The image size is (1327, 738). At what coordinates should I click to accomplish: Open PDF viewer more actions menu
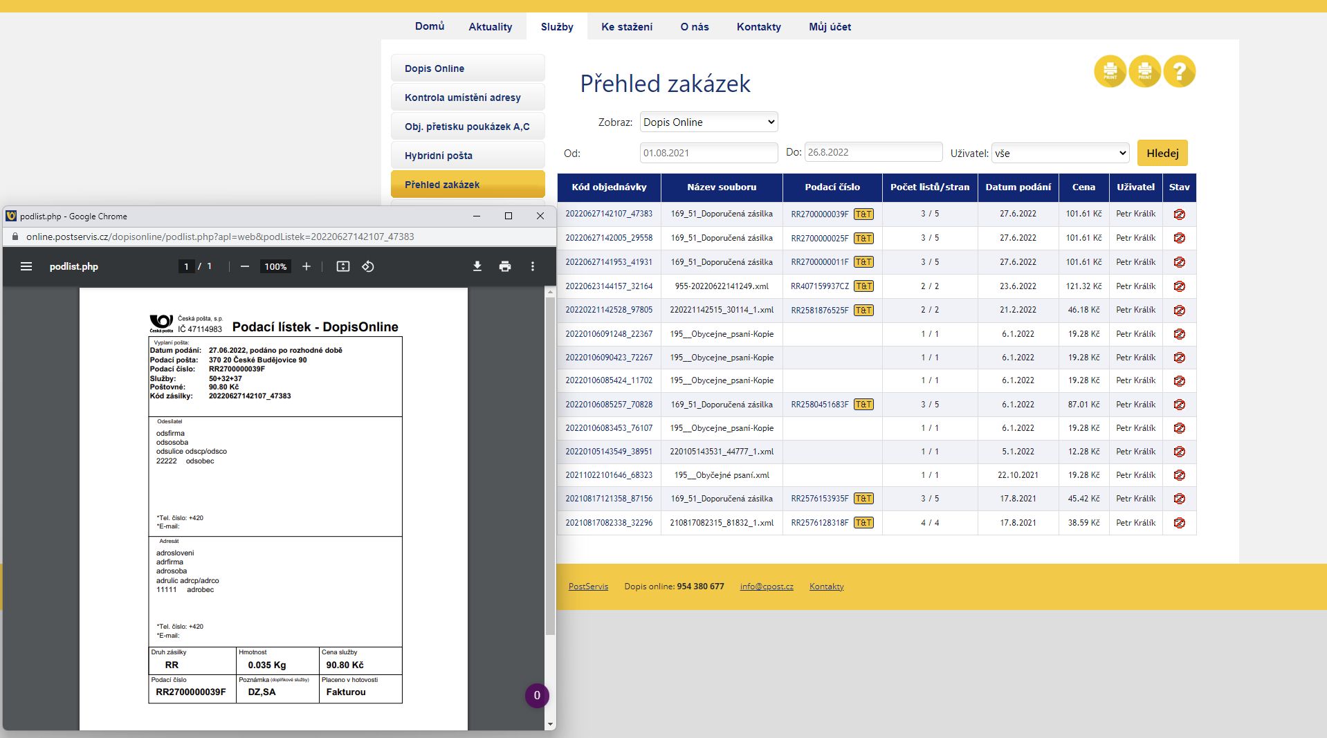coord(533,266)
